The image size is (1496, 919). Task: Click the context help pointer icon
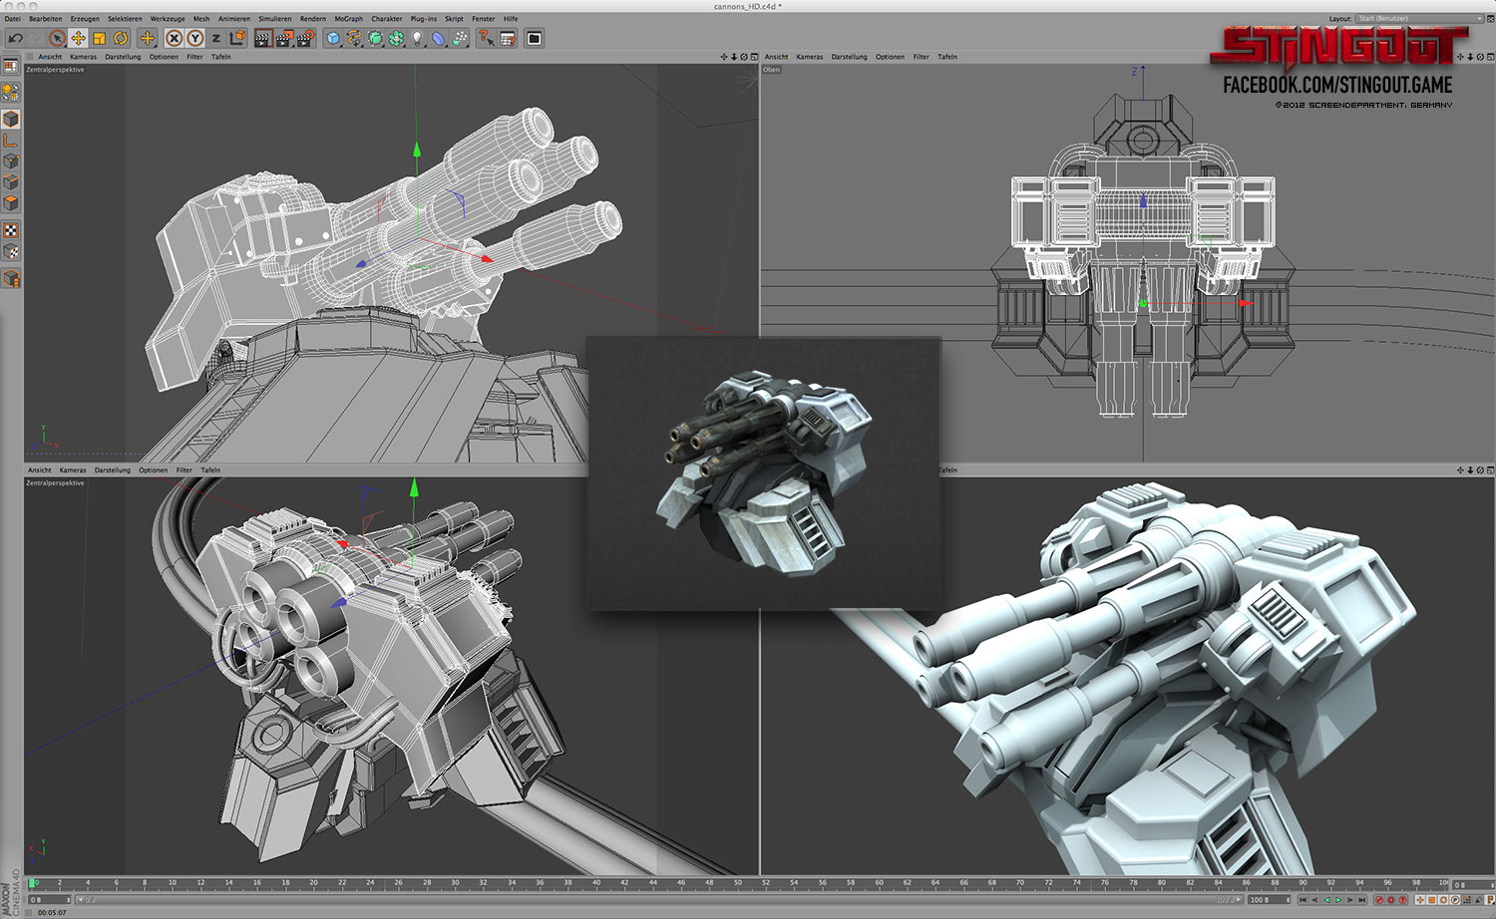[486, 38]
